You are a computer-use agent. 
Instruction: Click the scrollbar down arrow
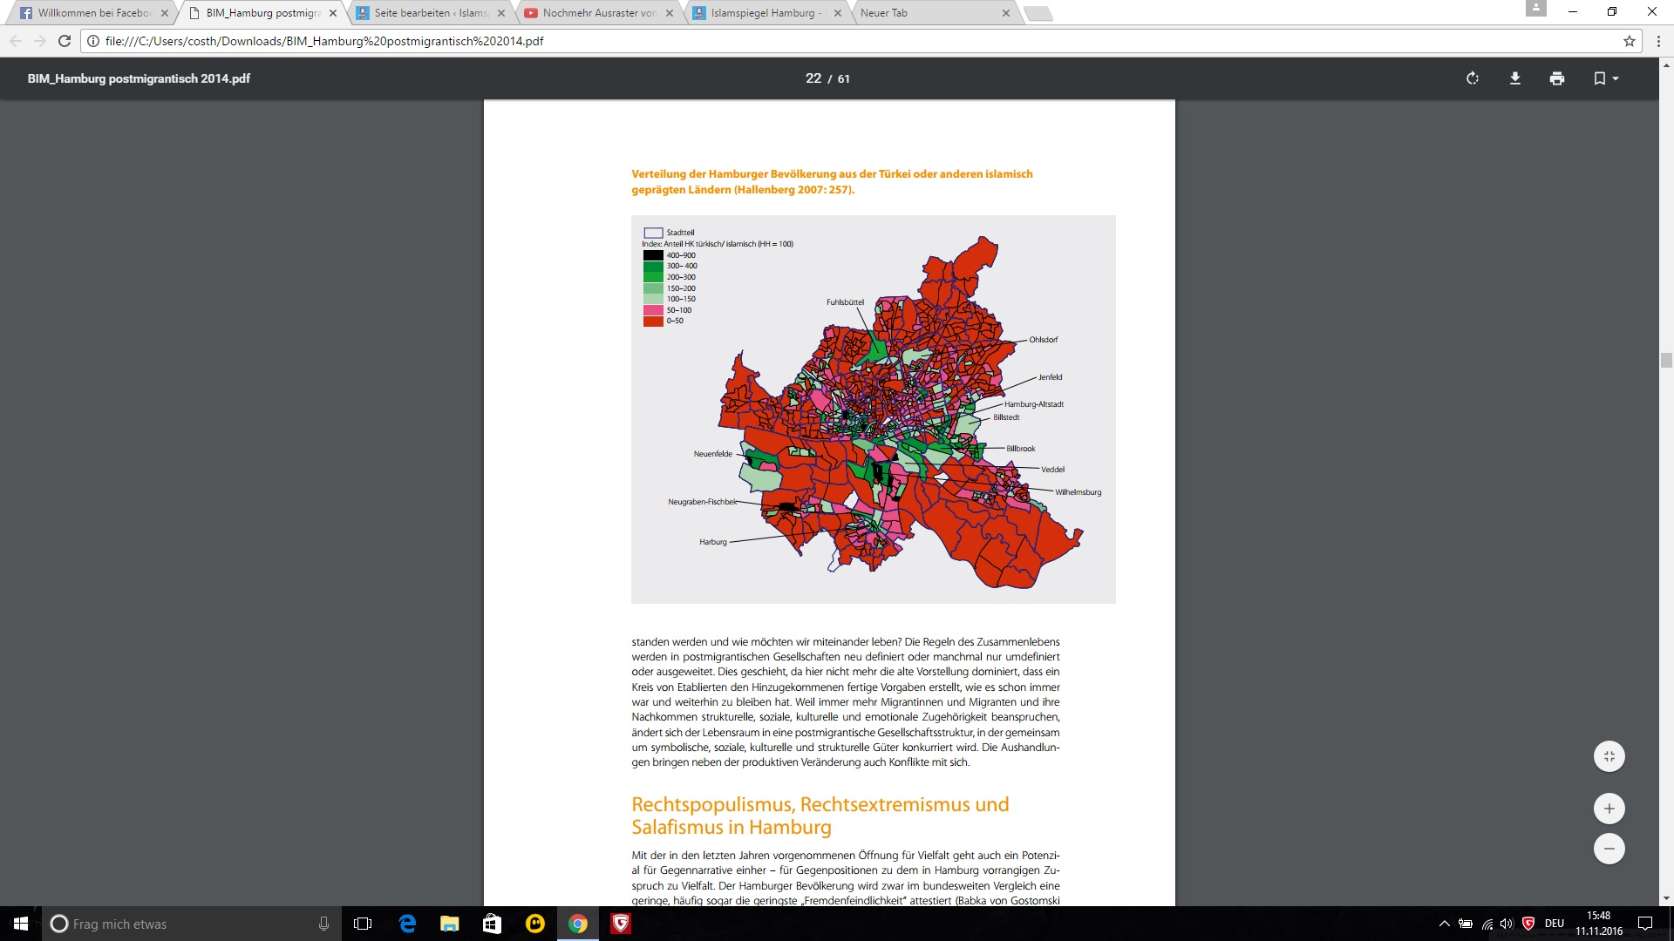1666,898
